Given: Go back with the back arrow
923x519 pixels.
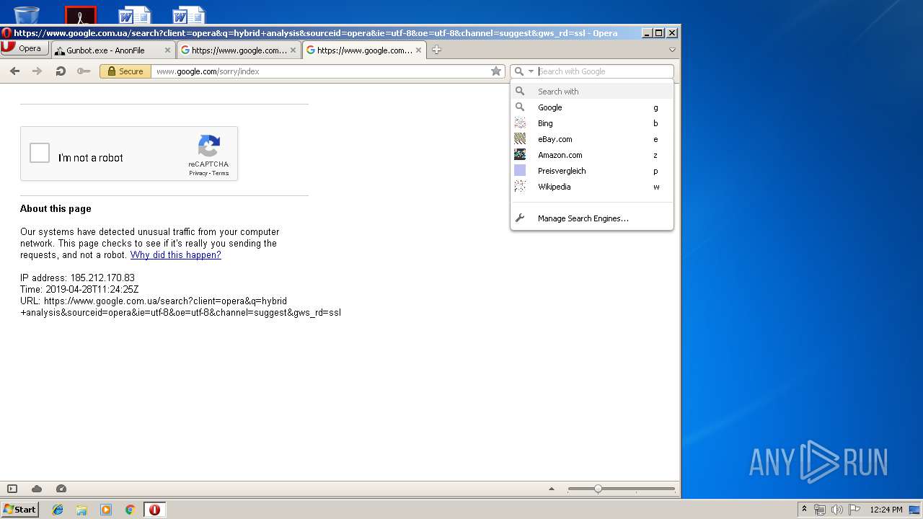Looking at the screenshot, I should coord(14,71).
